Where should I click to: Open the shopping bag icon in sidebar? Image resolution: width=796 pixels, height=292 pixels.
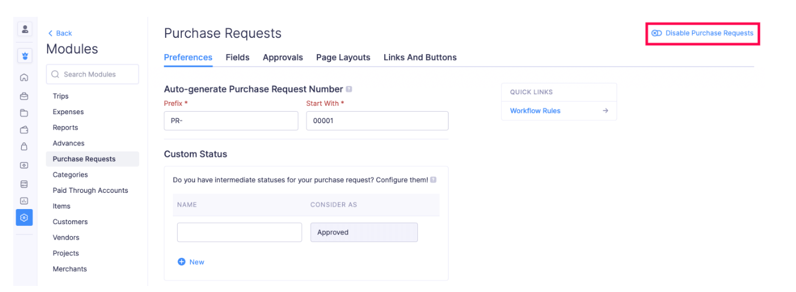tap(25, 146)
